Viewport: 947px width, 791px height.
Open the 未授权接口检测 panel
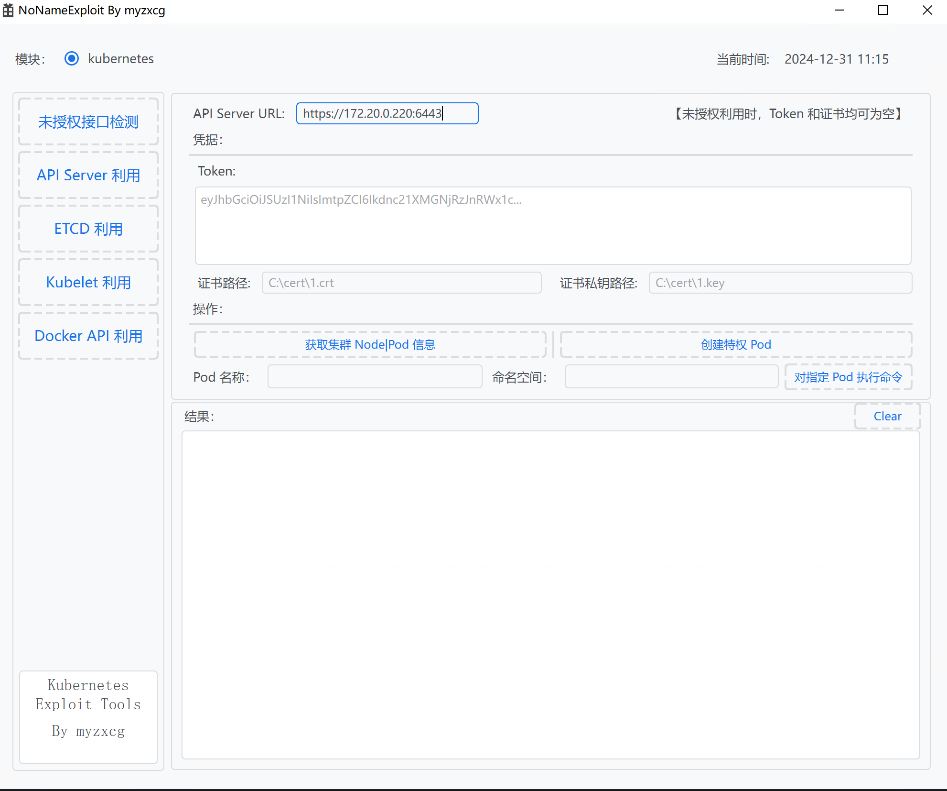click(88, 121)
